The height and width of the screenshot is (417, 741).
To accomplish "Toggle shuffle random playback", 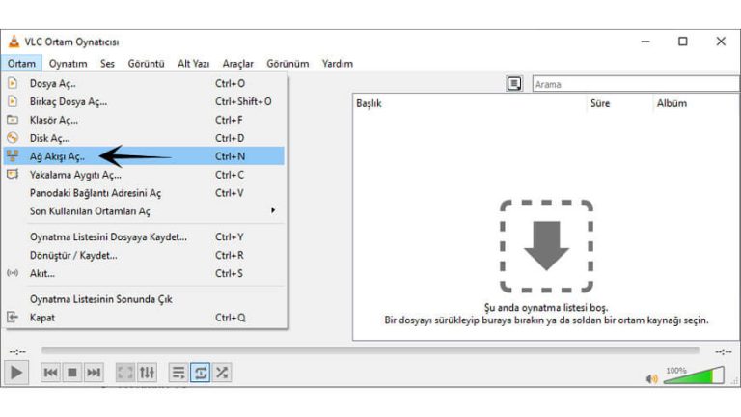I will pos(221,373).
